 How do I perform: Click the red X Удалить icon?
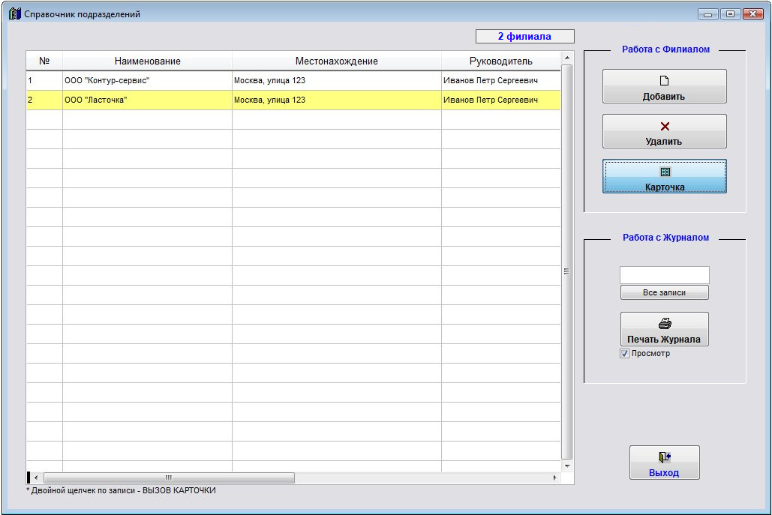click(664, 127)
